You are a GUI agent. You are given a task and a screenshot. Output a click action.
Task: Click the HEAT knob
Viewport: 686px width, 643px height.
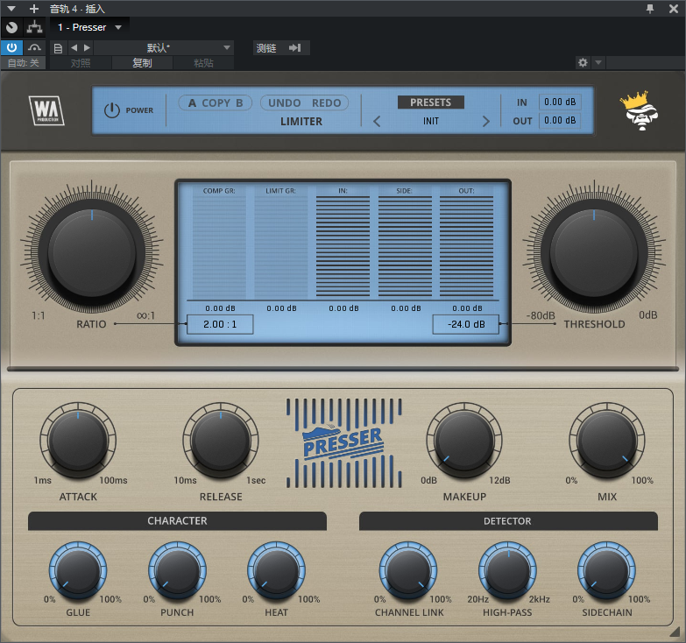pyautogui.click(x=276, y=571)
